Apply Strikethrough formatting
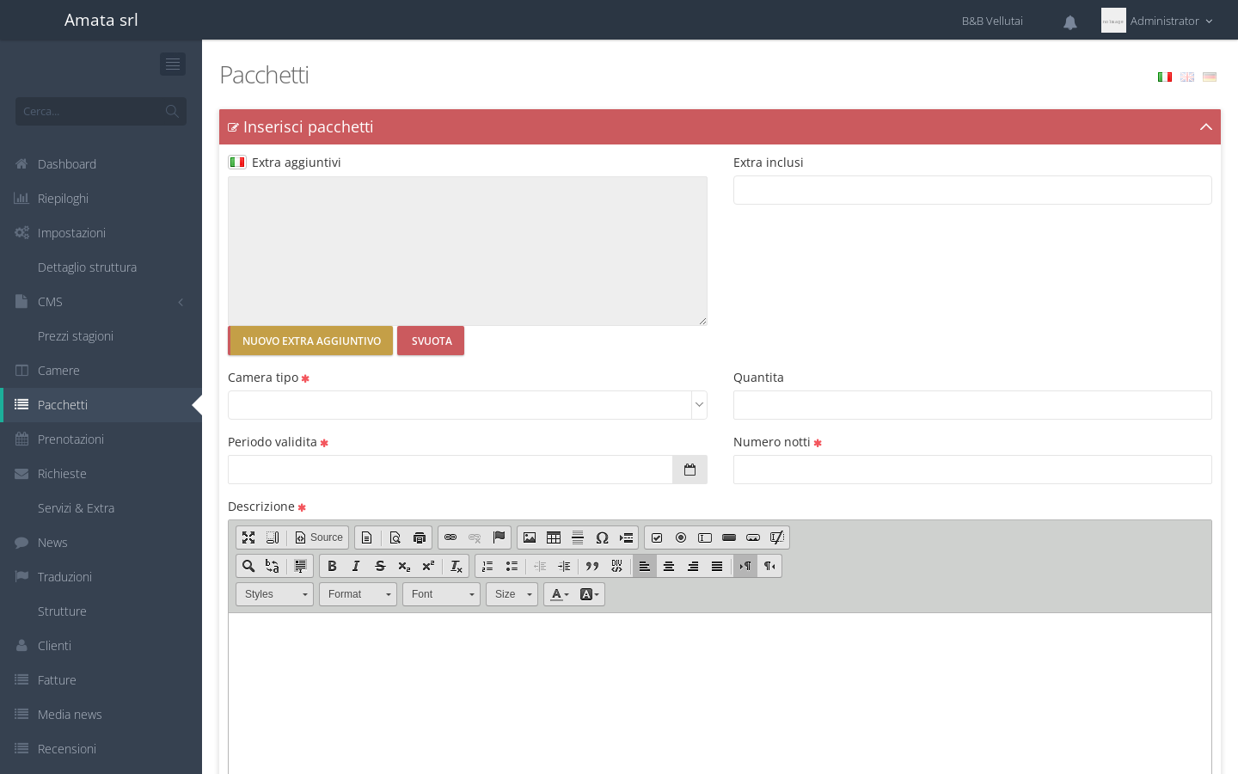The height and width of the screenshot is (774, 1238). 380,566
